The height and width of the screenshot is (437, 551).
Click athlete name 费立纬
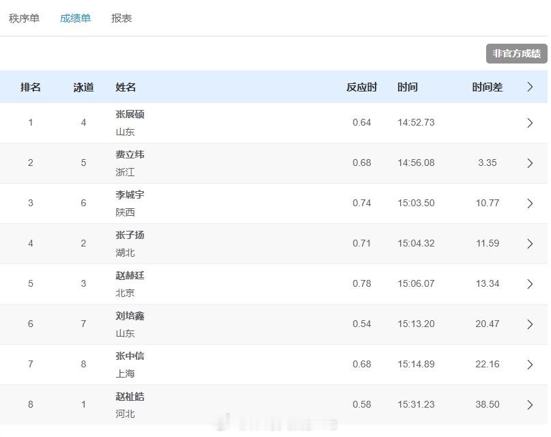click(x=130, y=154)
